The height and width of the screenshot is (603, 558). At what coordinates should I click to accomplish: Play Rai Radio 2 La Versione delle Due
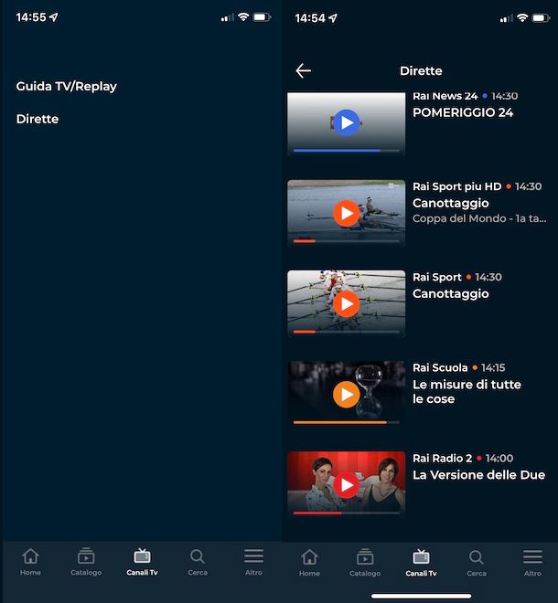pyautogui.click(x=346, y=485)
